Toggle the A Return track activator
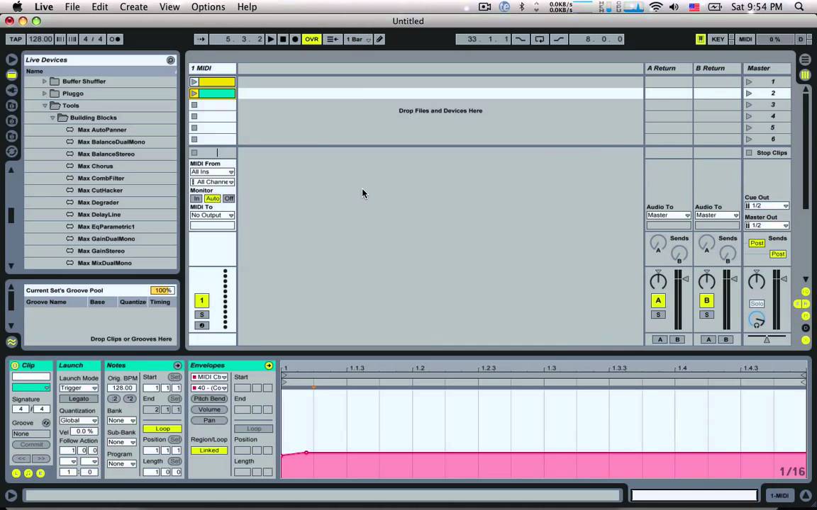Viewport: 817px width, 510px height. 658,301
